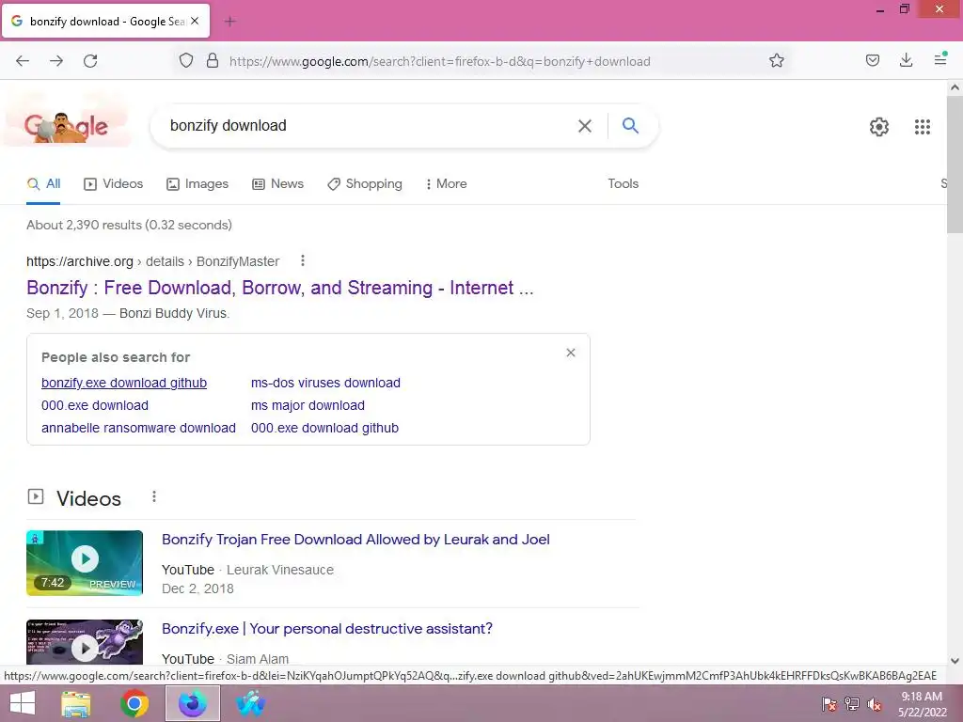Close the bonzify download tab
Screen dimensions: 963x722
195,21
